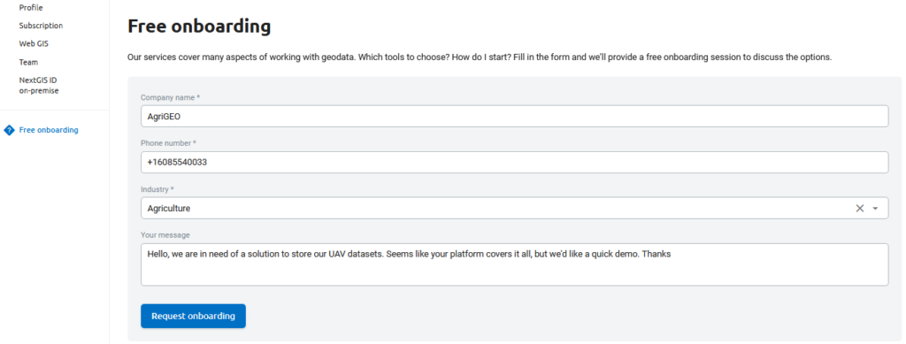This screenshot has height=344, width=906.
Task: Click the Industry field label
Action: pyautogui.click(x=157, y=188)
